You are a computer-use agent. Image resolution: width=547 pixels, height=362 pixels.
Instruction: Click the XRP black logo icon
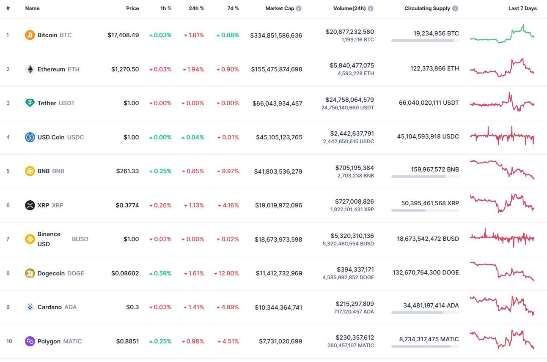click(30, 205)
